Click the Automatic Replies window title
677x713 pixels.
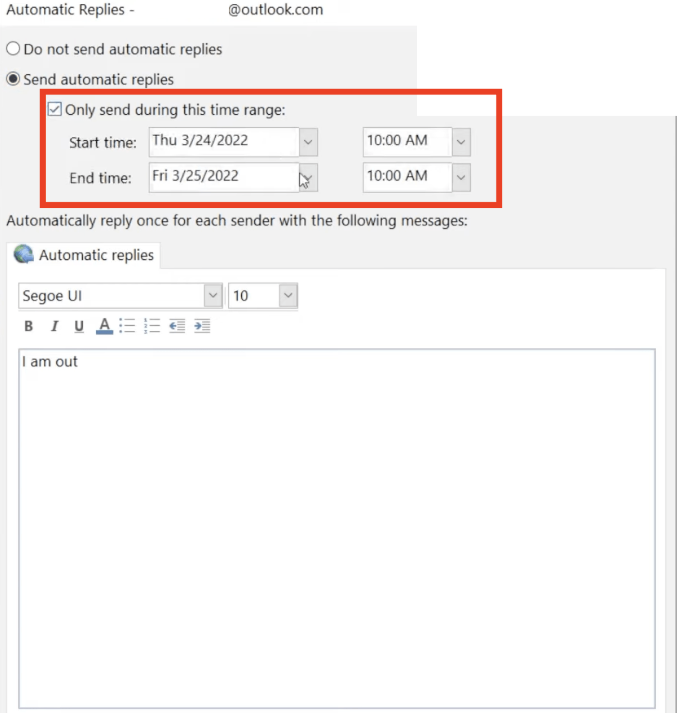(164, 10)
